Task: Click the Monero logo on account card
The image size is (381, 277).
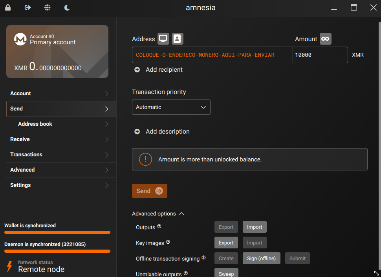Action: (20, 39)
